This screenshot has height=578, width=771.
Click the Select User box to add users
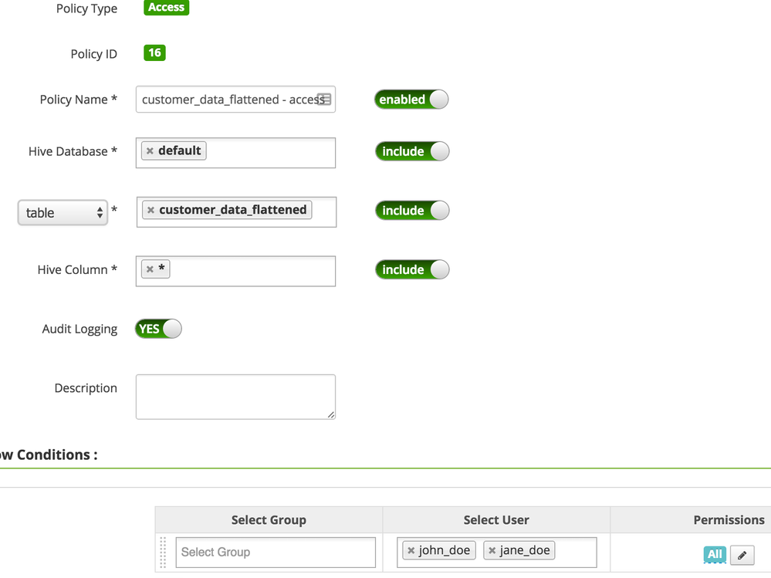click(x=574, y=551)
